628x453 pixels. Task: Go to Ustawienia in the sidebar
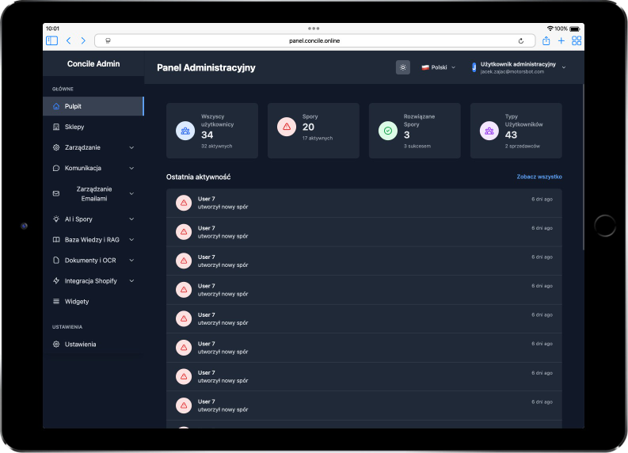(x=80, y=344)
